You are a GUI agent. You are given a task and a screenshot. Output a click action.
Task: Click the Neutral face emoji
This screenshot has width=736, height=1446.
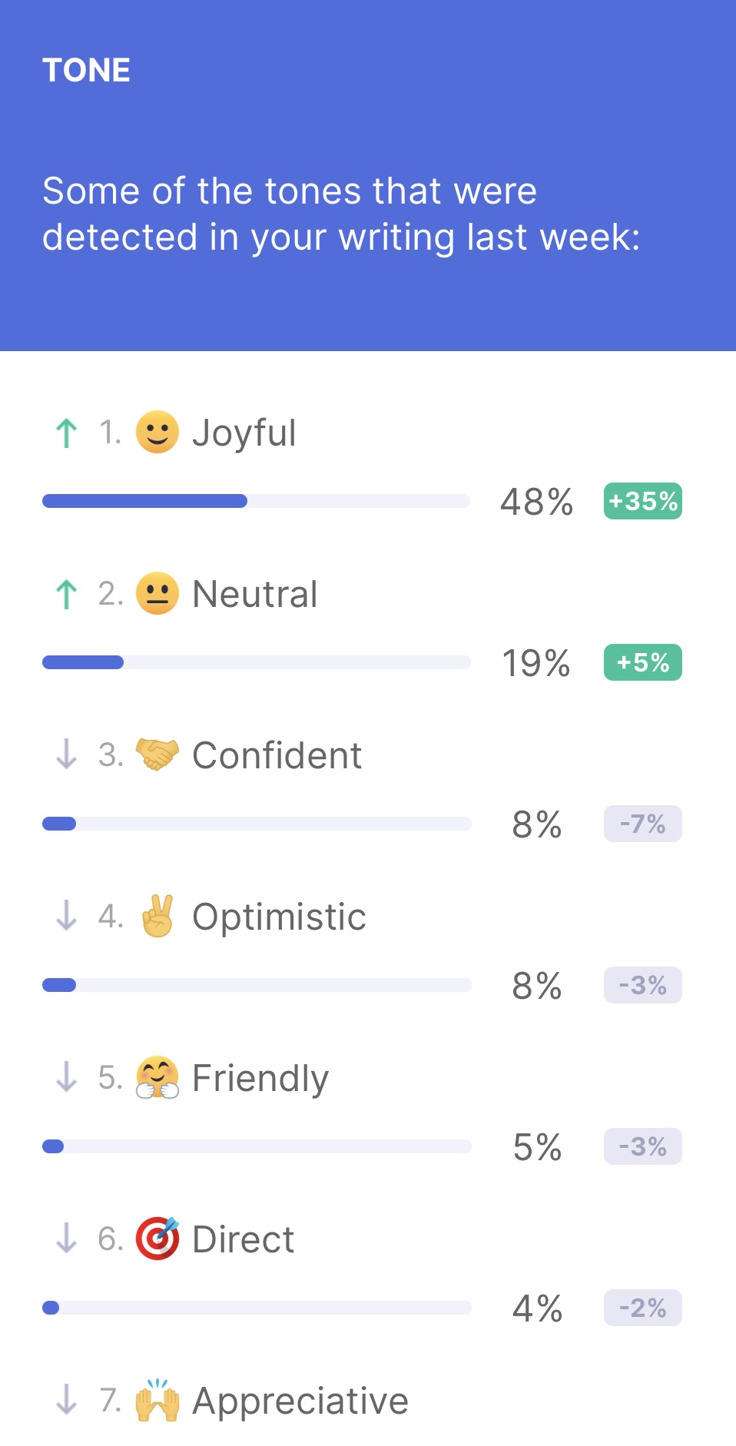click(x=157, y=593)
